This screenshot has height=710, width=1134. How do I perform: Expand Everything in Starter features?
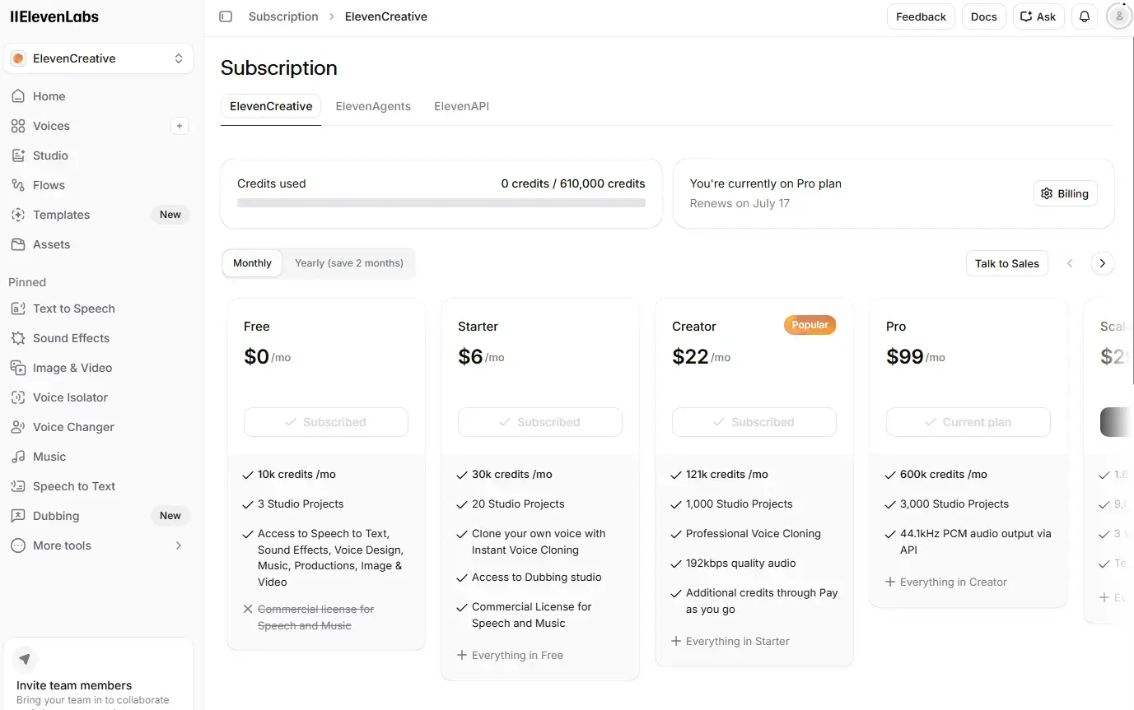click(730, 642)
